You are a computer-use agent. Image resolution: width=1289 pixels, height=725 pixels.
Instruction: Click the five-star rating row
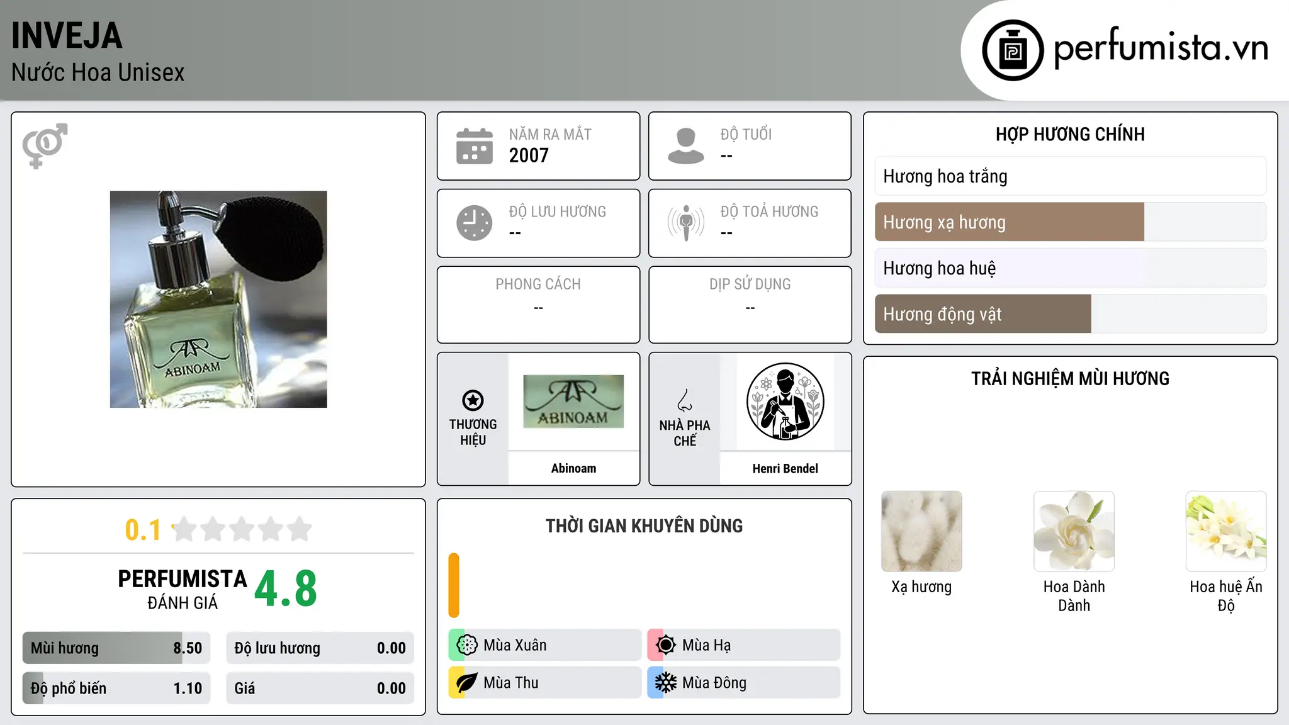[x=242, y=529]
